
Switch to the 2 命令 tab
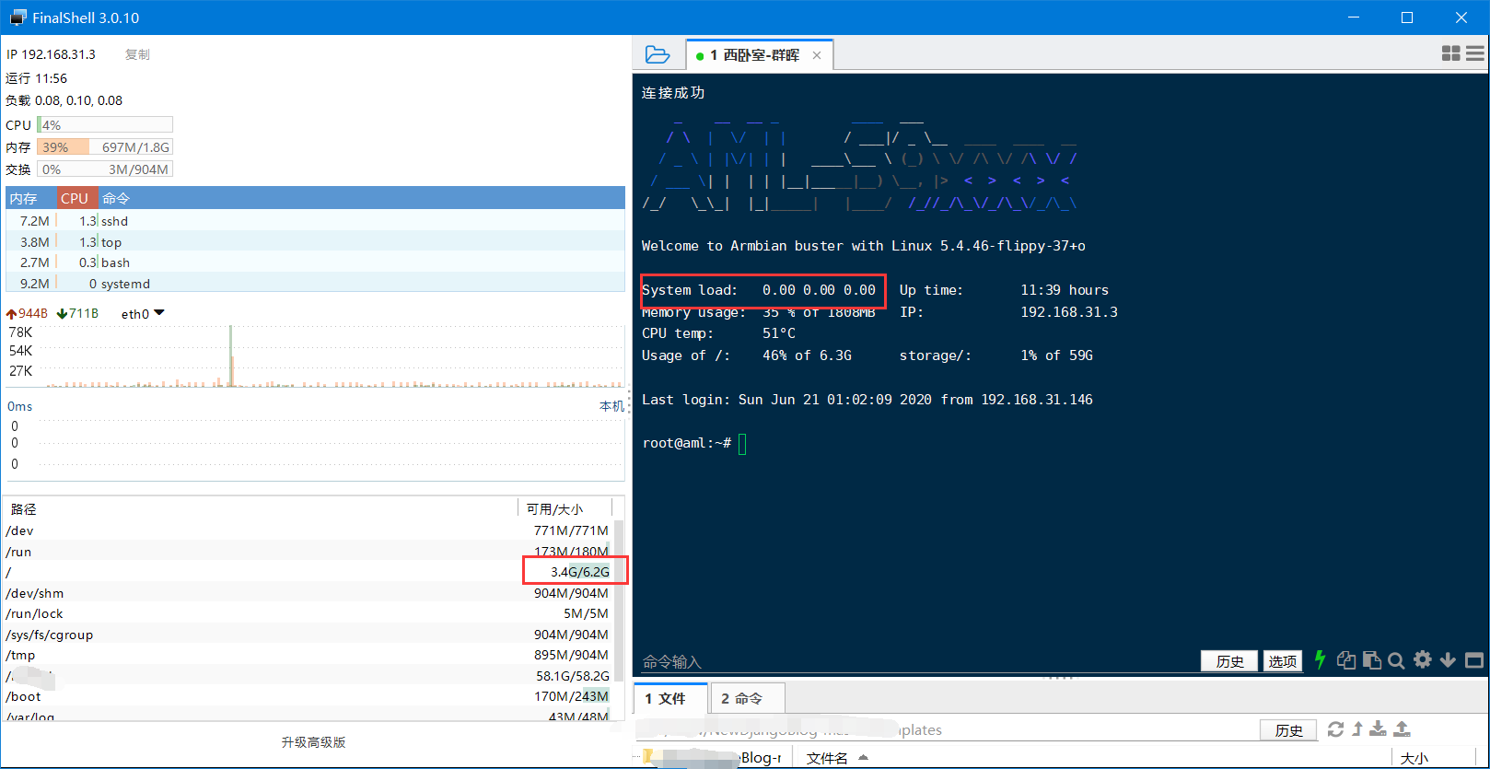pos(747,698)
